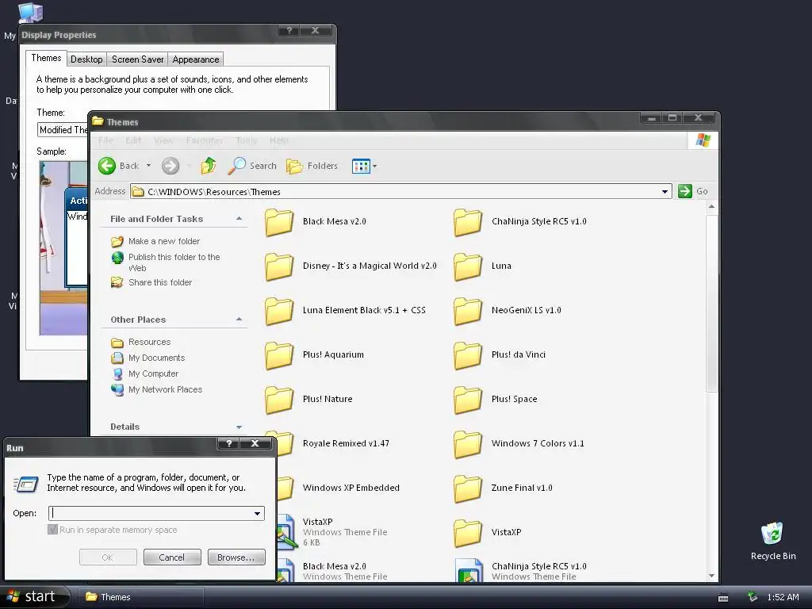Select the Royale Remixed v1.47 folder label
Viewport: 812px width, 609px height.
[346, 444]
